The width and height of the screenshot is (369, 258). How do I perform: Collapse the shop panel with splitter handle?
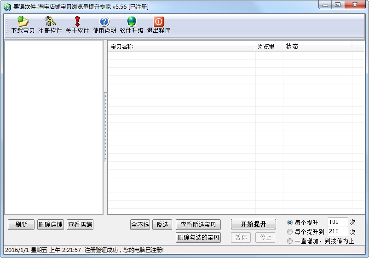[x=106, y=127]
